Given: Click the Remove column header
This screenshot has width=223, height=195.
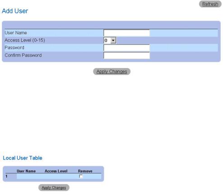Looking at the screenshot, I should pos(85,171).
